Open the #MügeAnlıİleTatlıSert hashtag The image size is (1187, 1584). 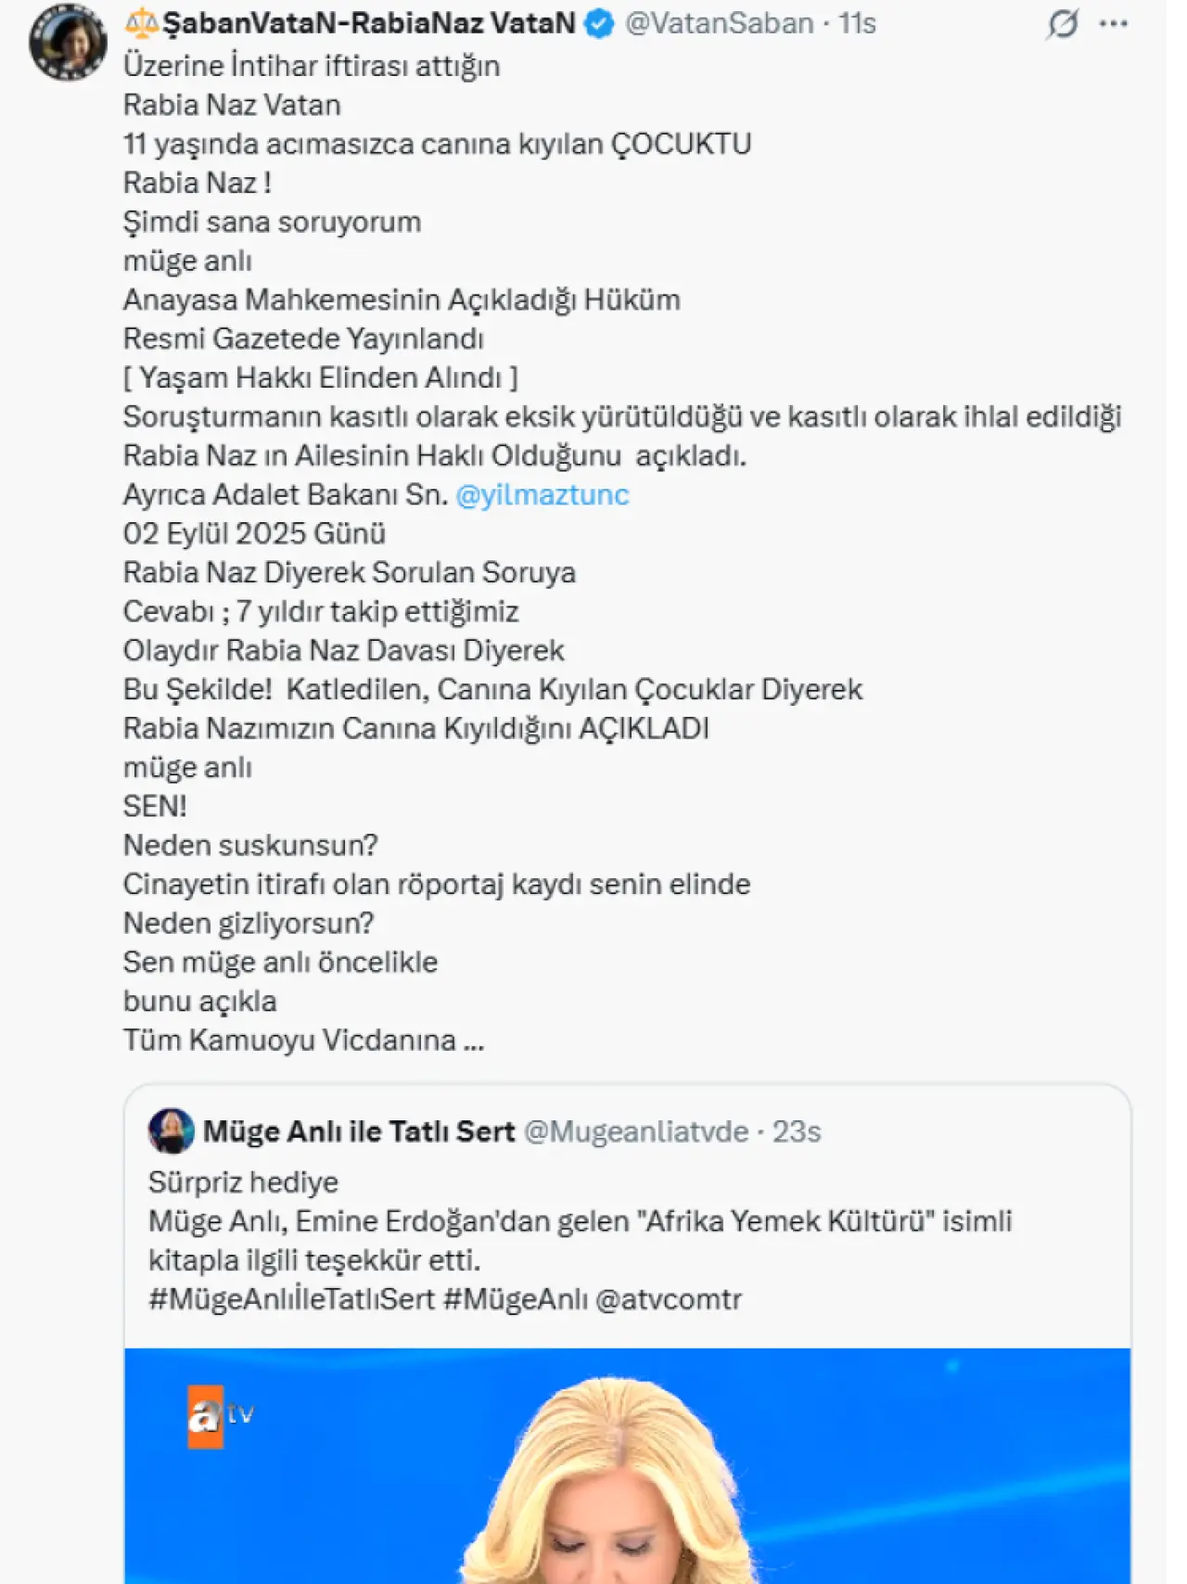(x=291, y=1299)
